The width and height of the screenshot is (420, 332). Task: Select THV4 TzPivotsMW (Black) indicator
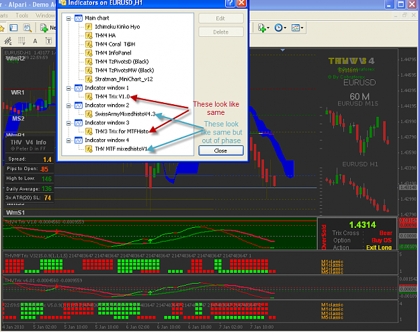pyautogui.click(x=124, y=71)
